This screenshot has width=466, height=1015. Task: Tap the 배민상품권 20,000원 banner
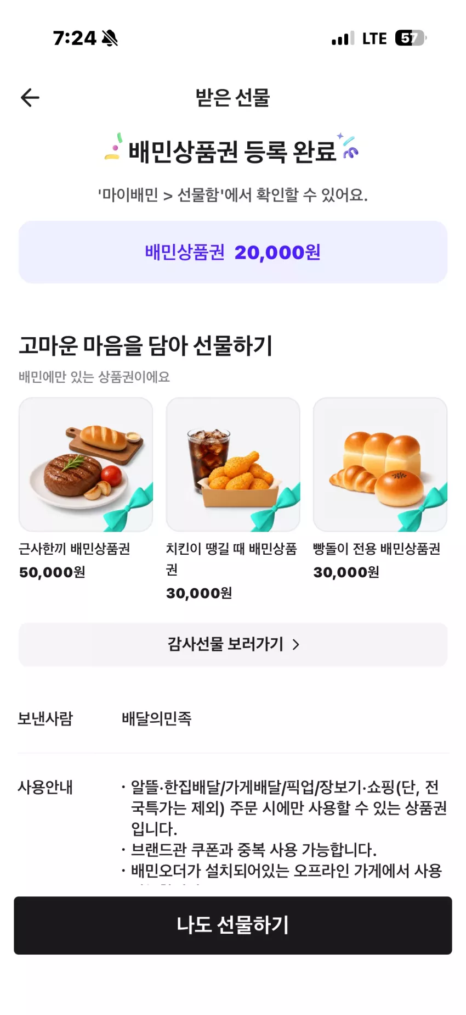pyautogui.click(x=233, y=252)
